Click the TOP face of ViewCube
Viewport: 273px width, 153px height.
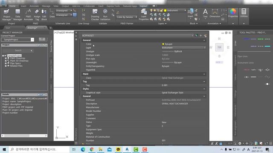(x=219, y=47)
